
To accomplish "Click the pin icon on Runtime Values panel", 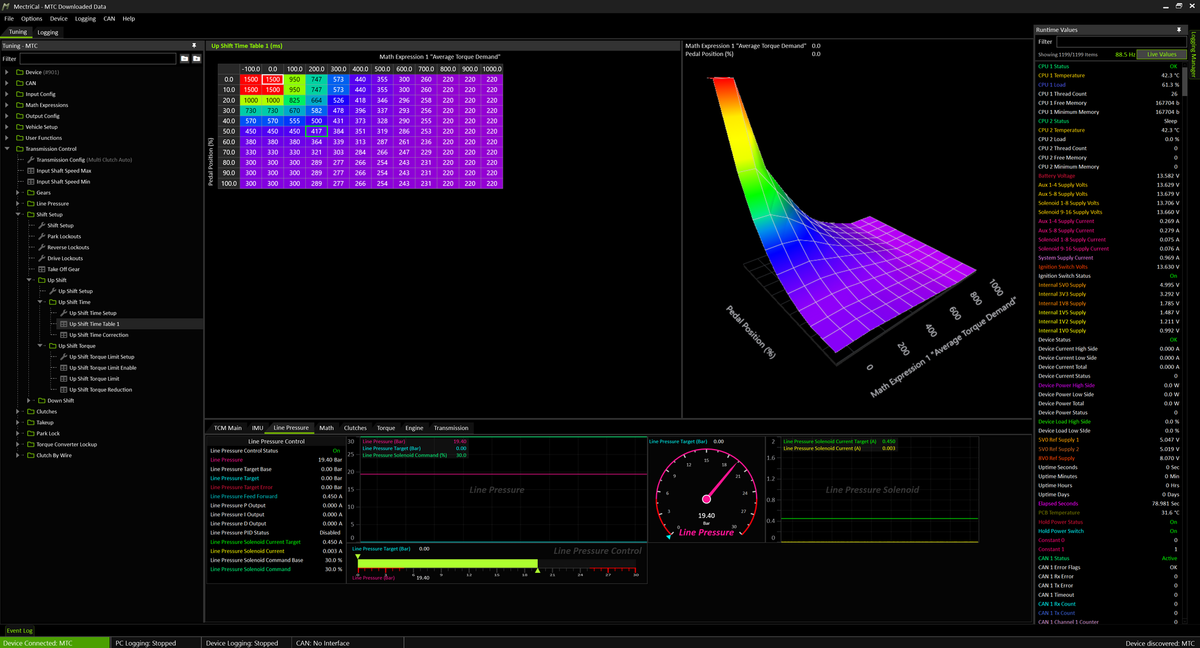I will coord(1178,30).
